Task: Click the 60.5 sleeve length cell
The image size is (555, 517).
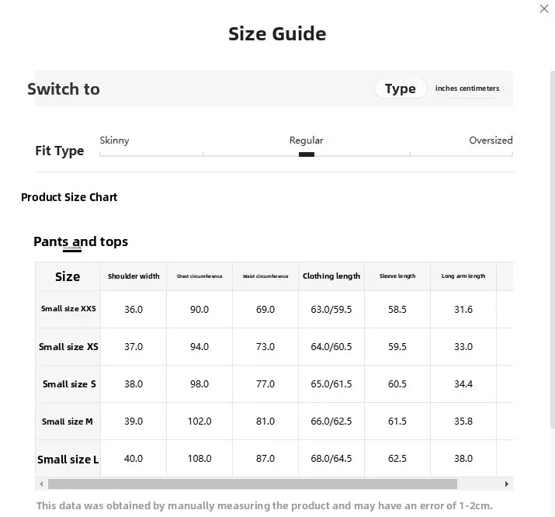Action: pyautogui.click(x=397, y=384)
